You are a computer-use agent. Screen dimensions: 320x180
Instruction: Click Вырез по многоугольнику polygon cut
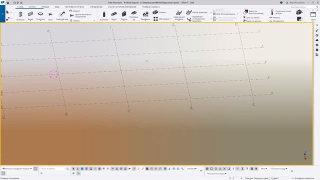click(x=253, y=12)
